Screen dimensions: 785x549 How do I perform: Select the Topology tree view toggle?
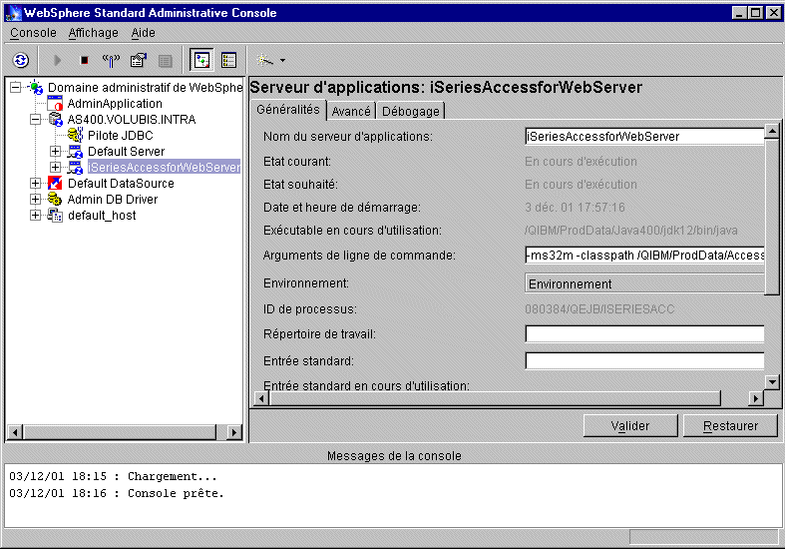click(201, 60)
